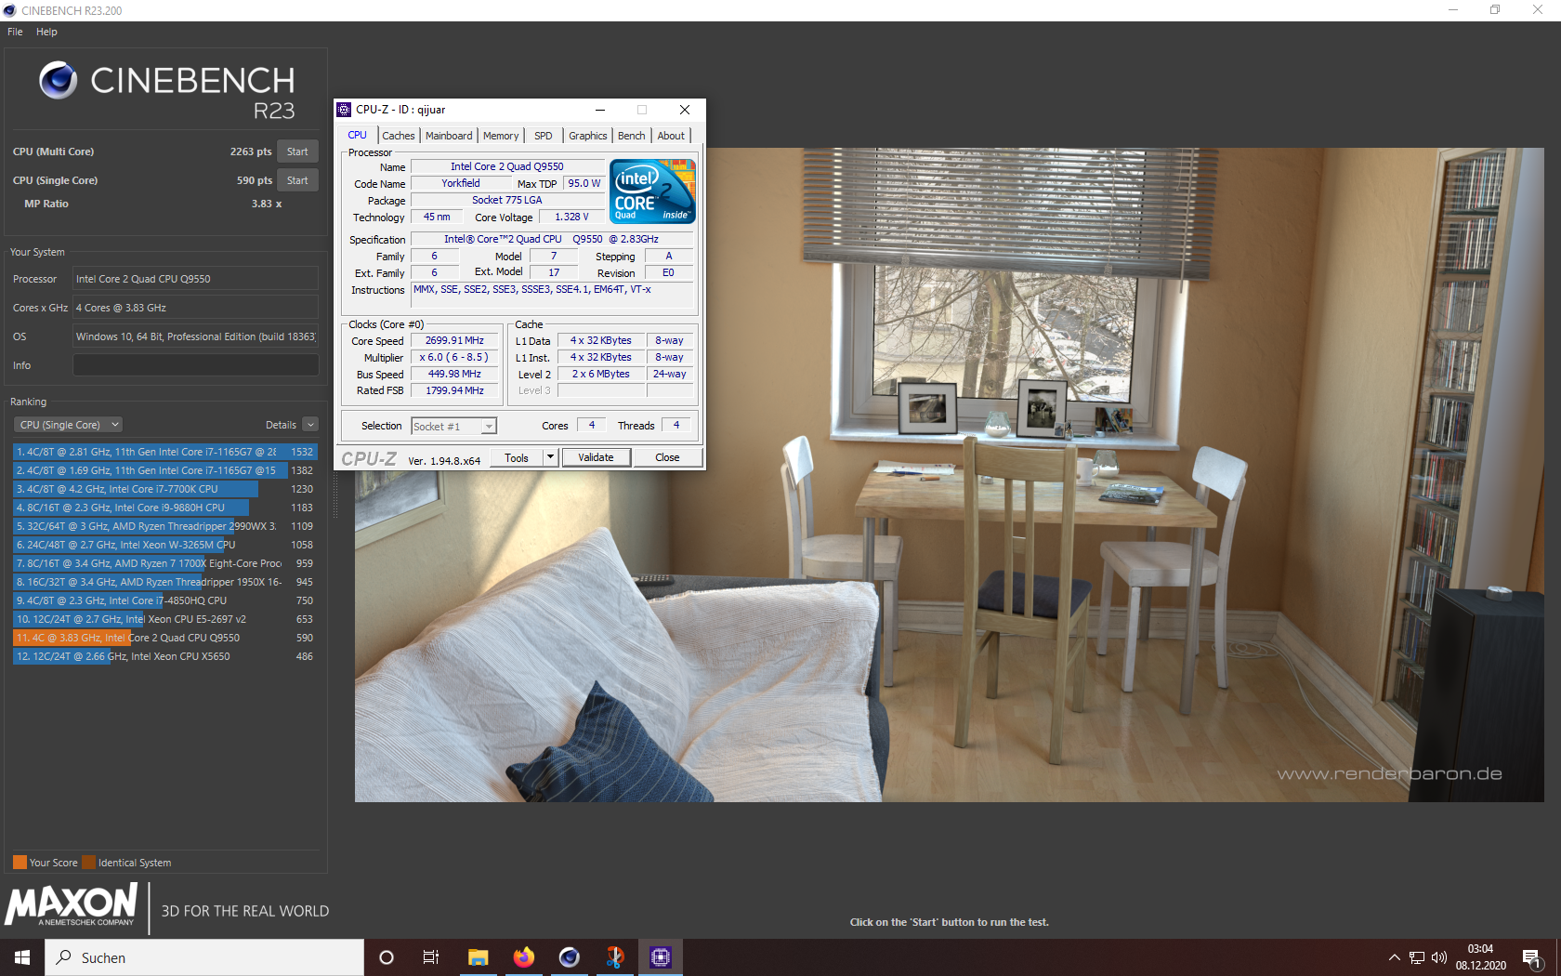Start the CPU Multi Core test

pyautogui.click(x=297, y=152)
